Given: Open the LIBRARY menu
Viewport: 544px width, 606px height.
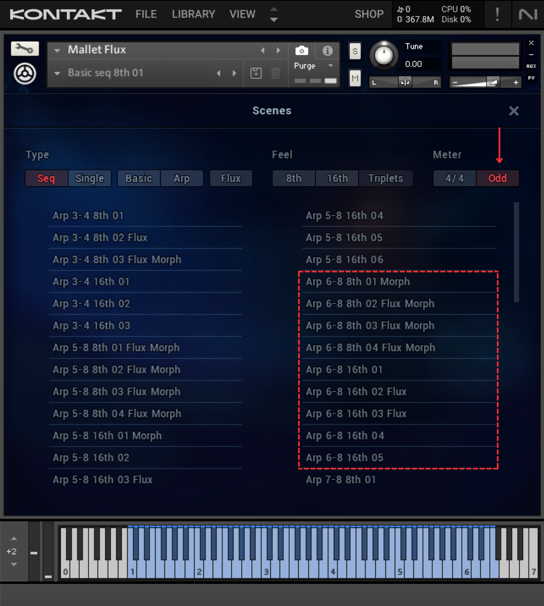Looking at the screenshot, I should [193, 14].
